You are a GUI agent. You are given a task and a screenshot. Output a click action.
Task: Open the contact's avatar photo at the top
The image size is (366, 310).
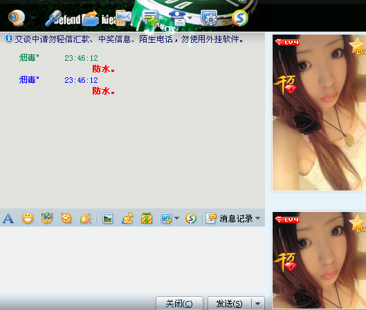319,113
